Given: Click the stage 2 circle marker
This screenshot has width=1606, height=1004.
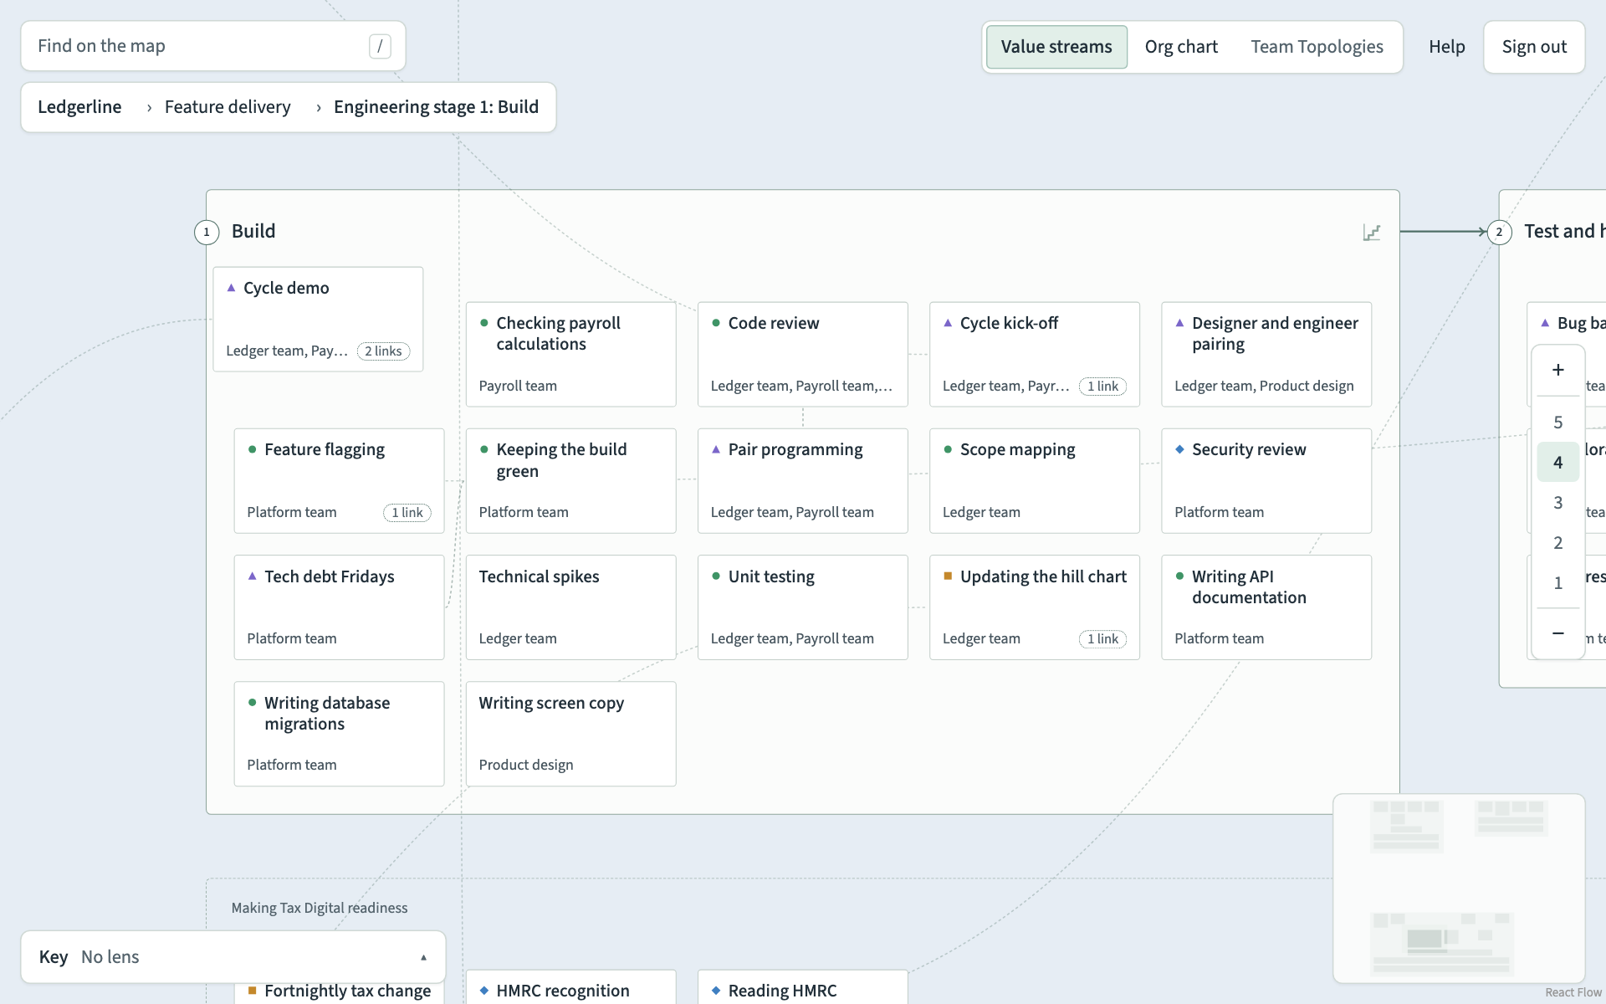Looking at the screenshot, I should [x=1499, y=232].
